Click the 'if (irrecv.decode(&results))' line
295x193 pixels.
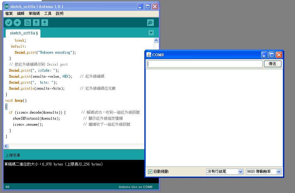pos(37,112)
